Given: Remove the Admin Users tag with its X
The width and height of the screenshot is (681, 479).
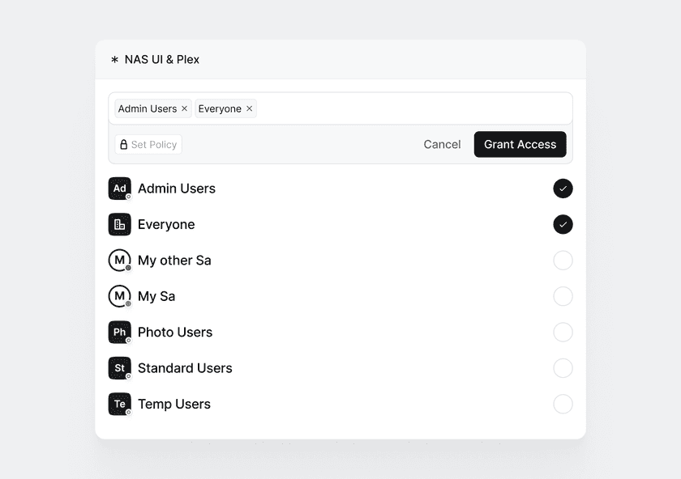Looking at the screenshot, I should pos(185,108).
